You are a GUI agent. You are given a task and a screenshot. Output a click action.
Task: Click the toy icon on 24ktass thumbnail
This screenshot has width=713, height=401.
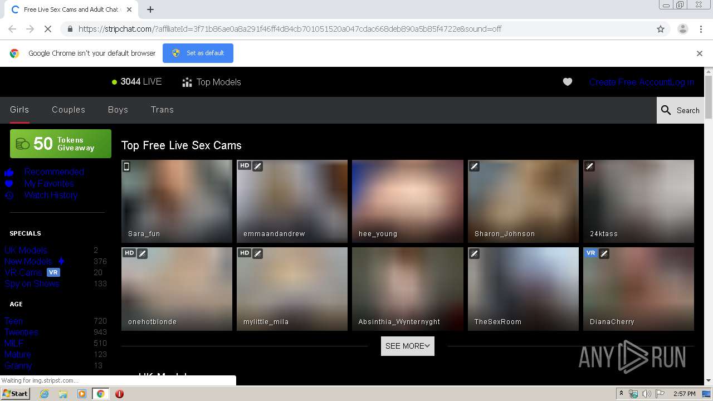590,166
